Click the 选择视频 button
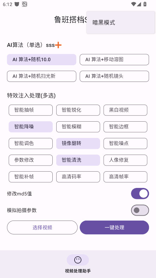Viewport: 156px width, 278px height. pyautogui.click(x=42, y=228)
